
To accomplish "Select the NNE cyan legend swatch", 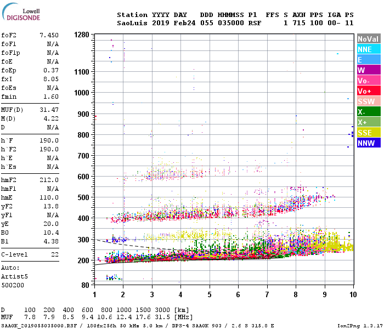I will click(369, 49).
